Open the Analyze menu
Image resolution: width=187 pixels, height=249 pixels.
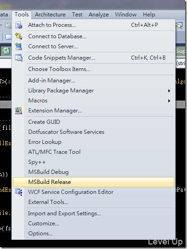99,15
